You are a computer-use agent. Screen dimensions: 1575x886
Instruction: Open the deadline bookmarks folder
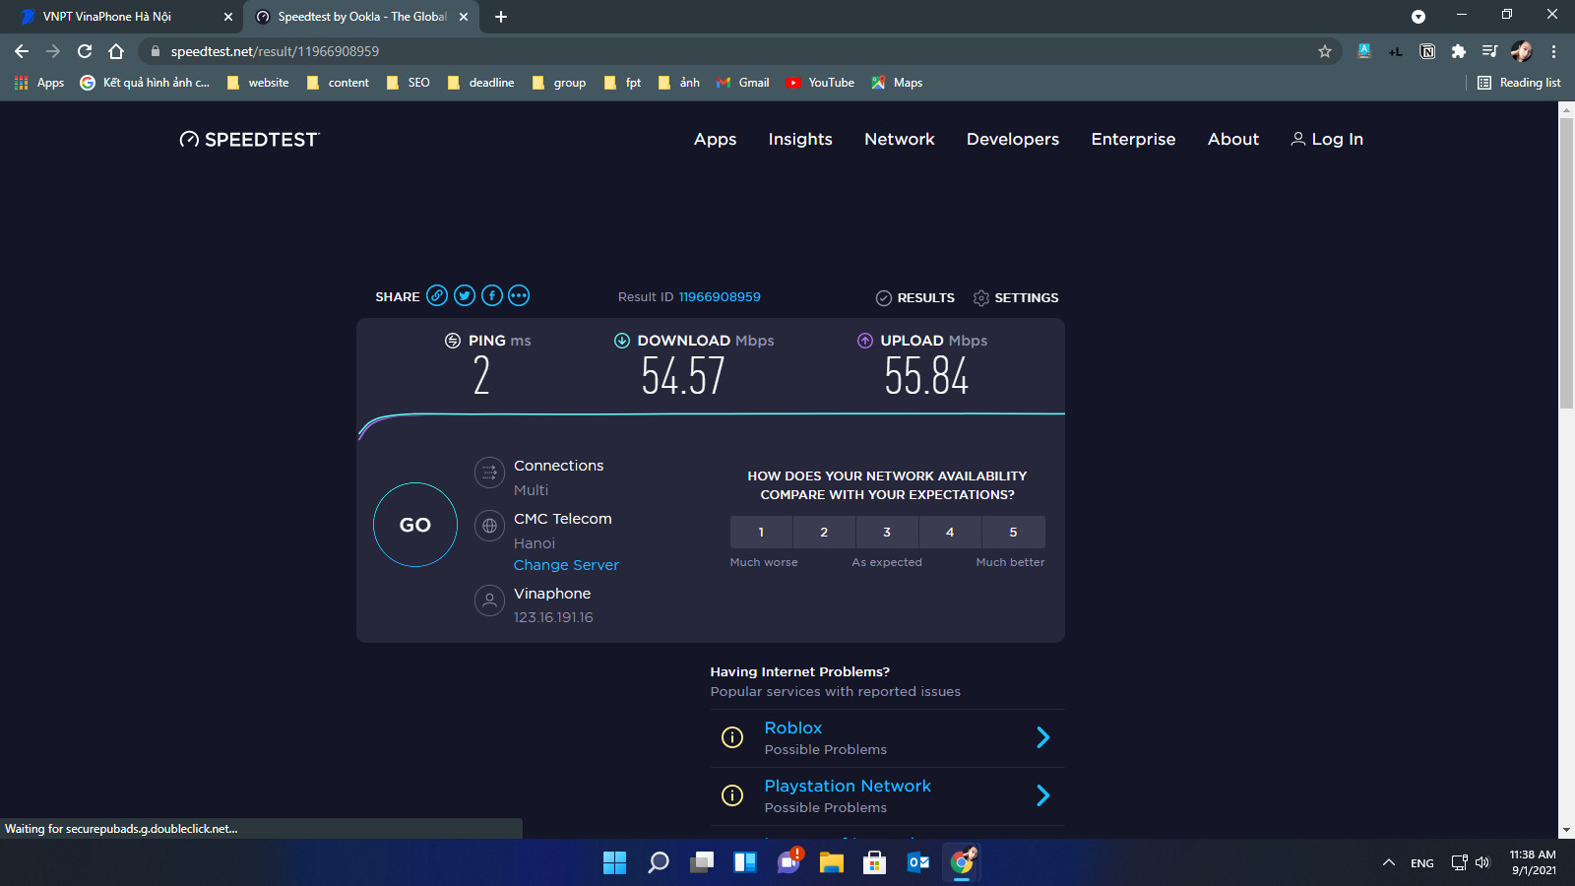pyautogui.click(x=481, y=83)
